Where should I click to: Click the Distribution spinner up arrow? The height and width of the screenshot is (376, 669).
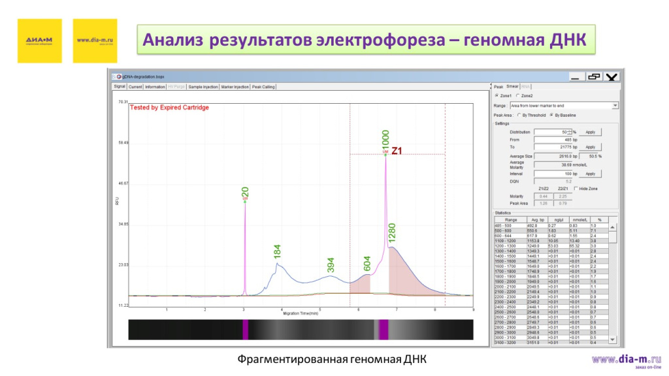point(570,130)
